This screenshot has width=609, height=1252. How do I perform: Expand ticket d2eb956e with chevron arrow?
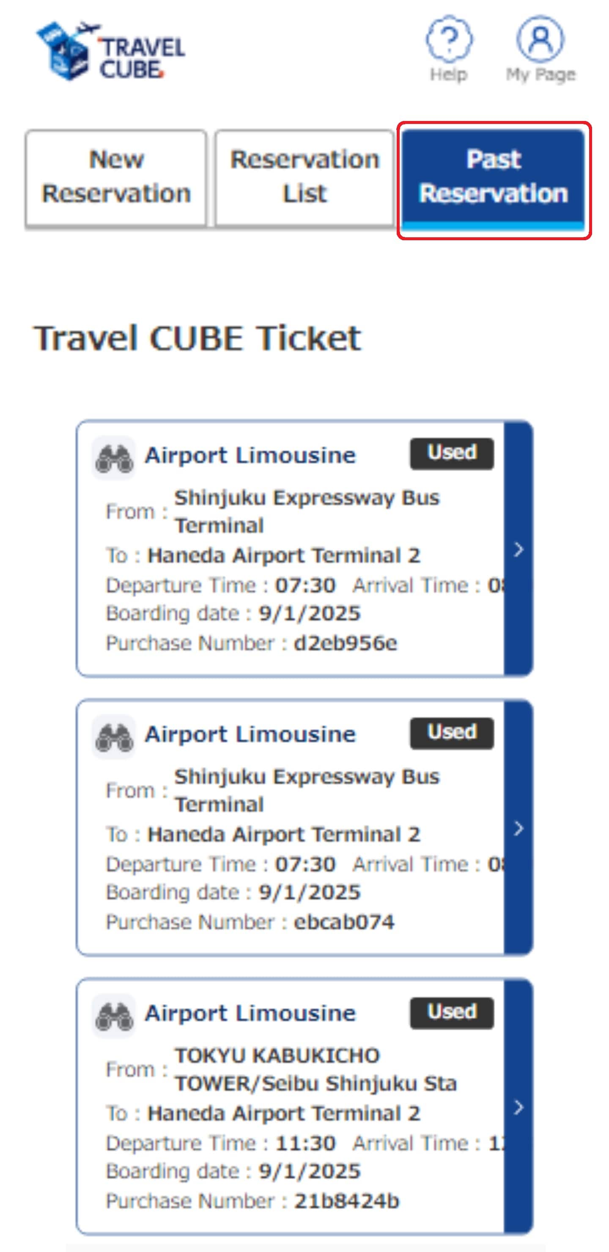pos(518,549)
